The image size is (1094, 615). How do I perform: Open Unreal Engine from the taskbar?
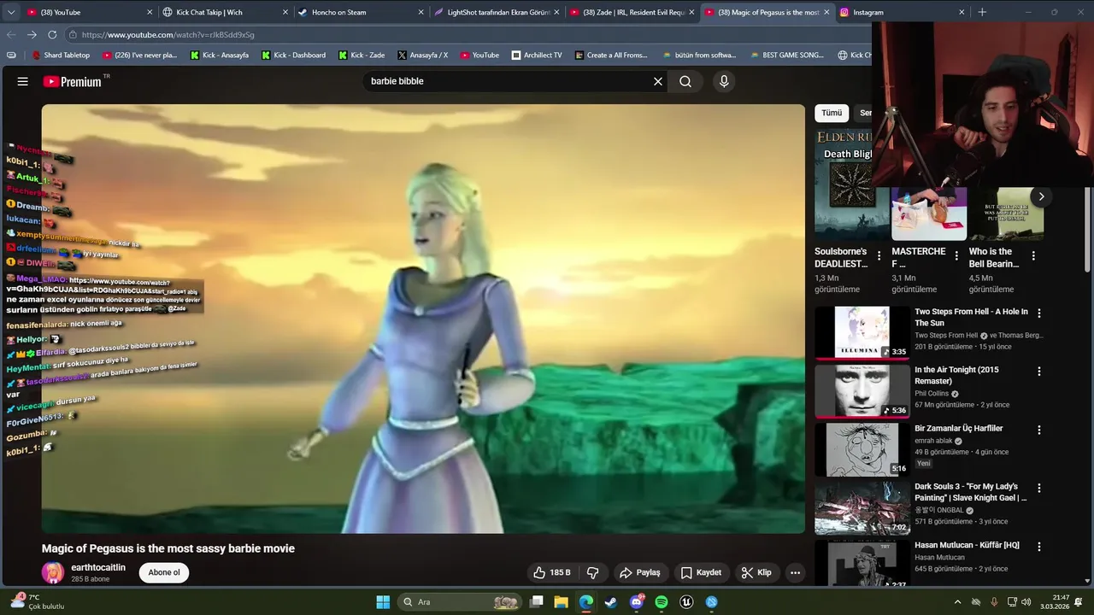pos(686,602)
